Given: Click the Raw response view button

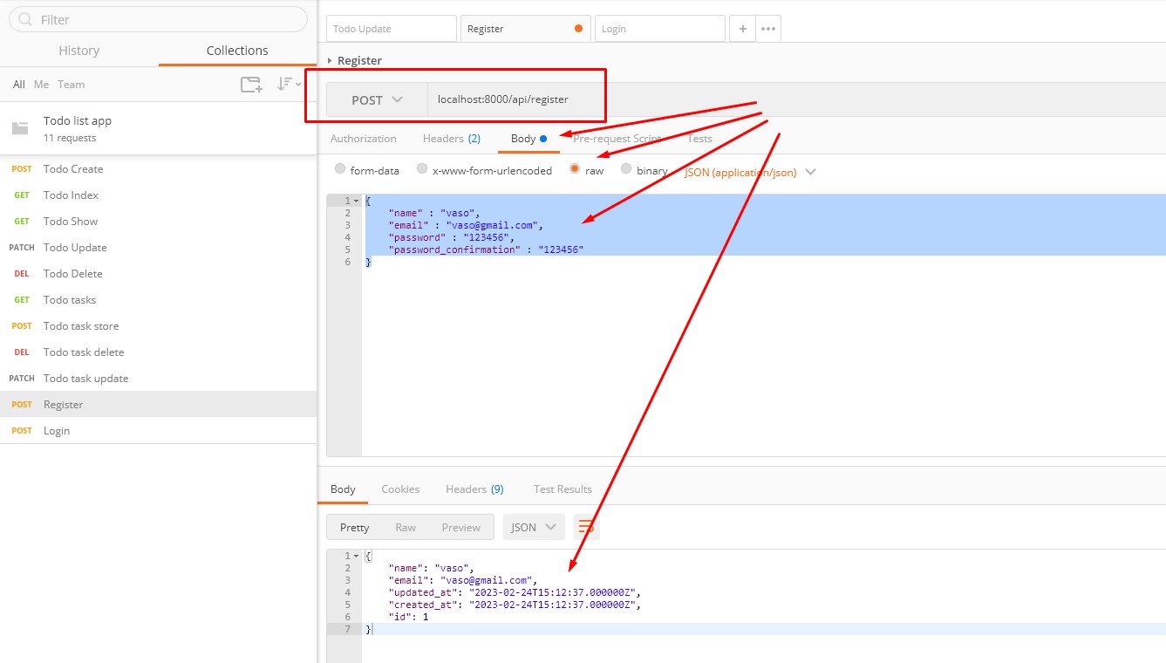Looking at the screenshot, I should coord(406,528).
